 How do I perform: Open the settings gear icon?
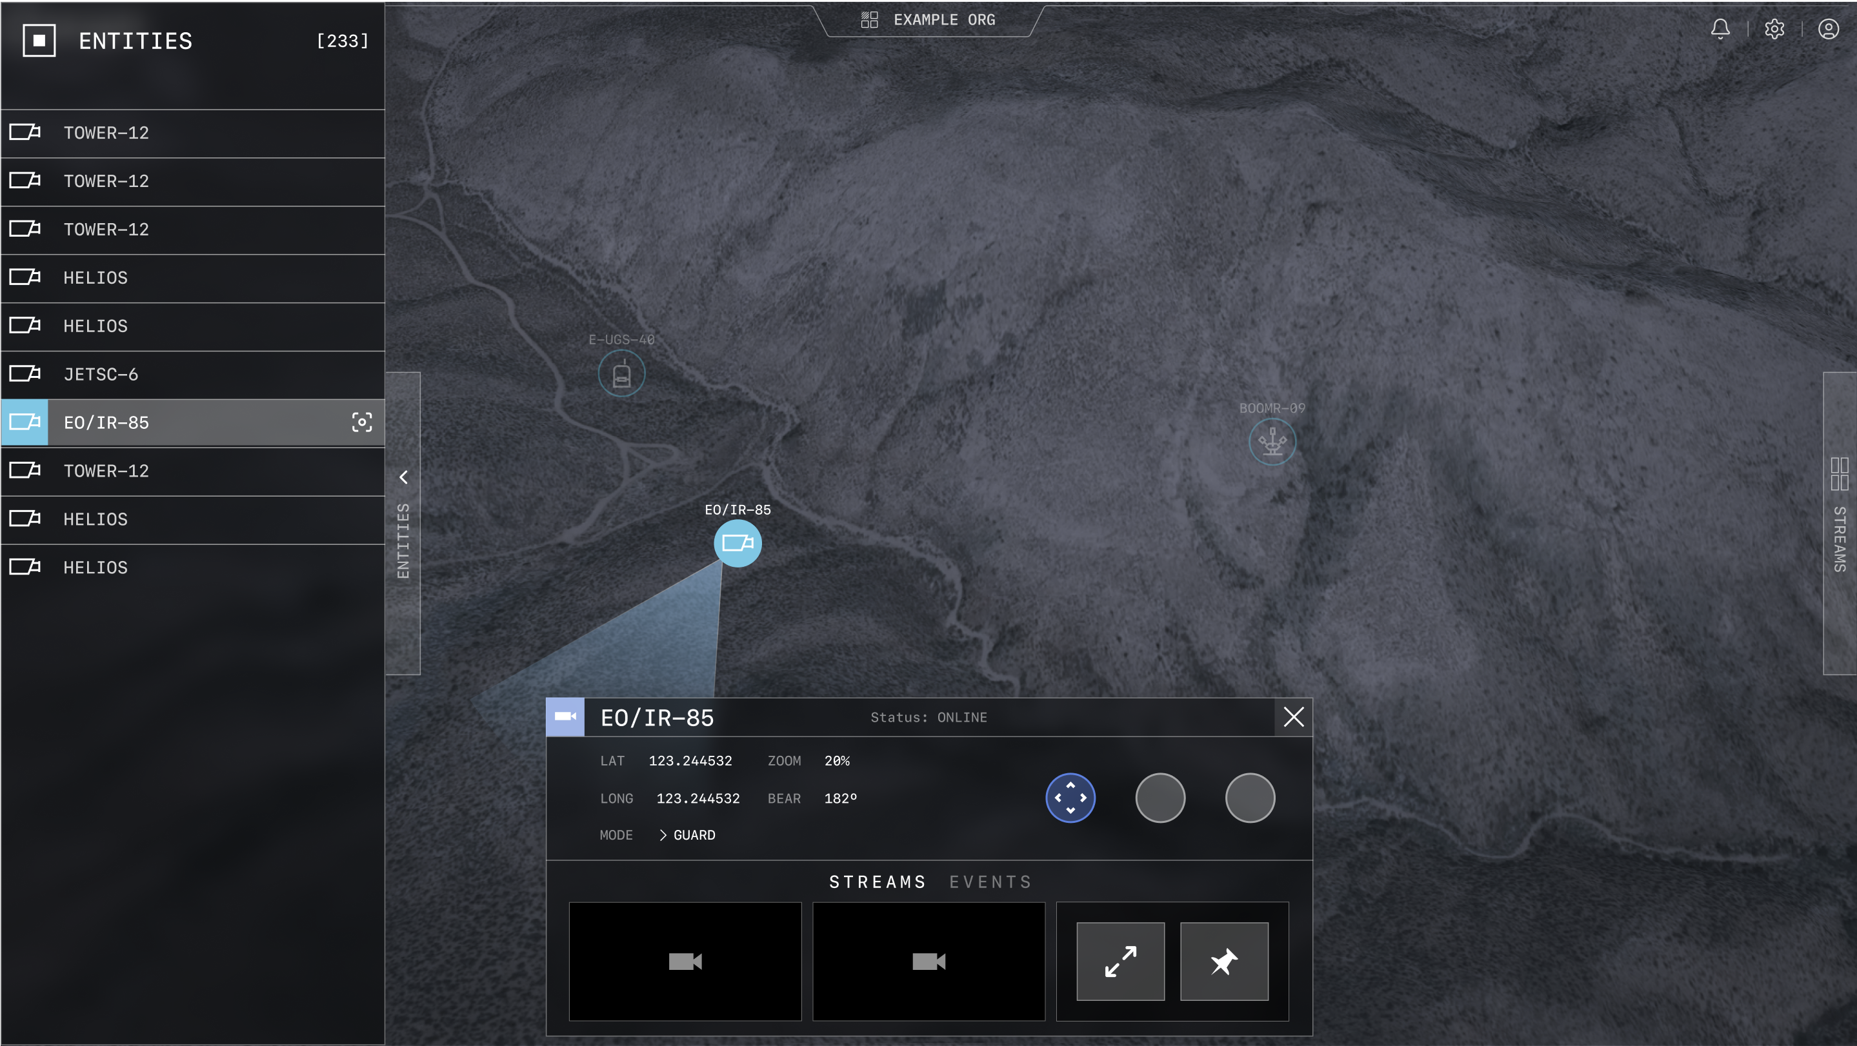point(1774,29)
